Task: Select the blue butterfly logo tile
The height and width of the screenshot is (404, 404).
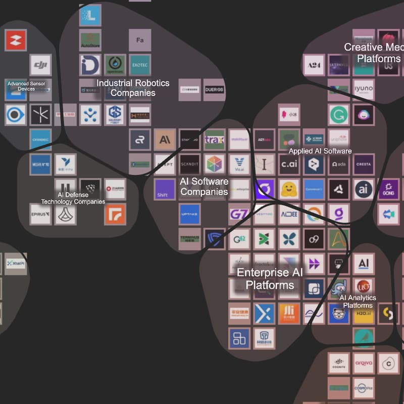Action: coord(289,239)
